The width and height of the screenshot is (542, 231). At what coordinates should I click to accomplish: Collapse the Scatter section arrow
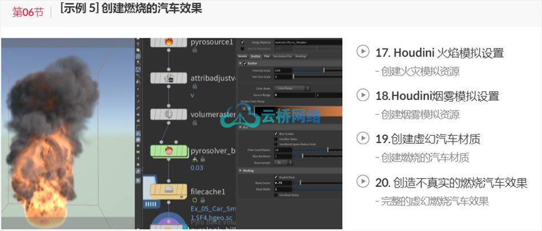[240, 63]
